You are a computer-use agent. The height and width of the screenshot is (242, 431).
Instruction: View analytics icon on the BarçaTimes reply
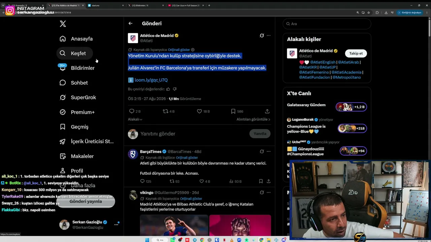(231, 181)
